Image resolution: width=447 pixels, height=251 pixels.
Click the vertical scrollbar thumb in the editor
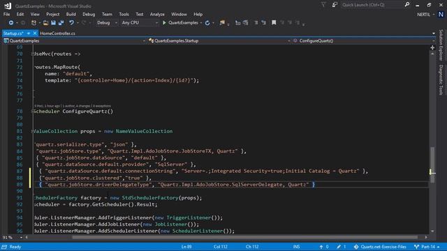click(432, 165)
